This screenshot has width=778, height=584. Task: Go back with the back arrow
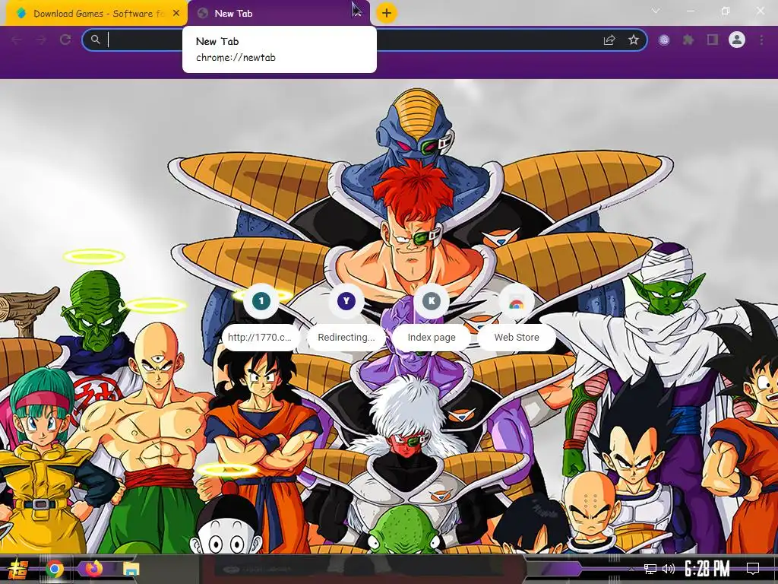17,40
